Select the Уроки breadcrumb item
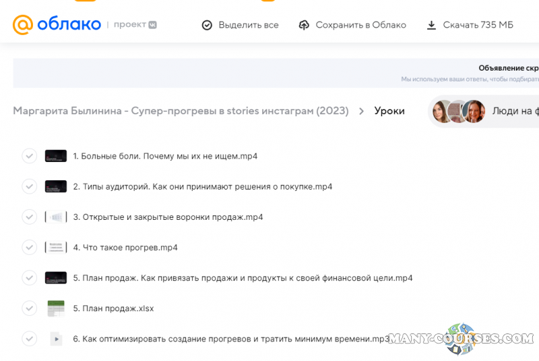 (x=389, y=111)
